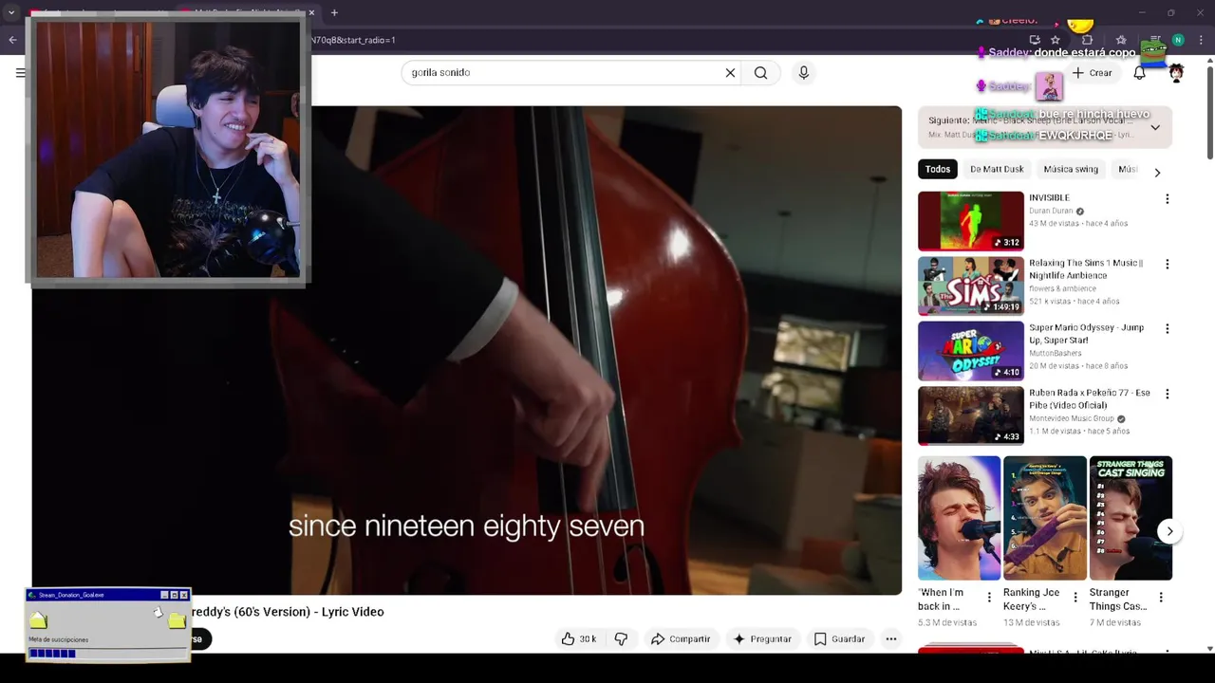
Task: Click the 60's Version Lyric Video title
Action: tap(288, 612)
